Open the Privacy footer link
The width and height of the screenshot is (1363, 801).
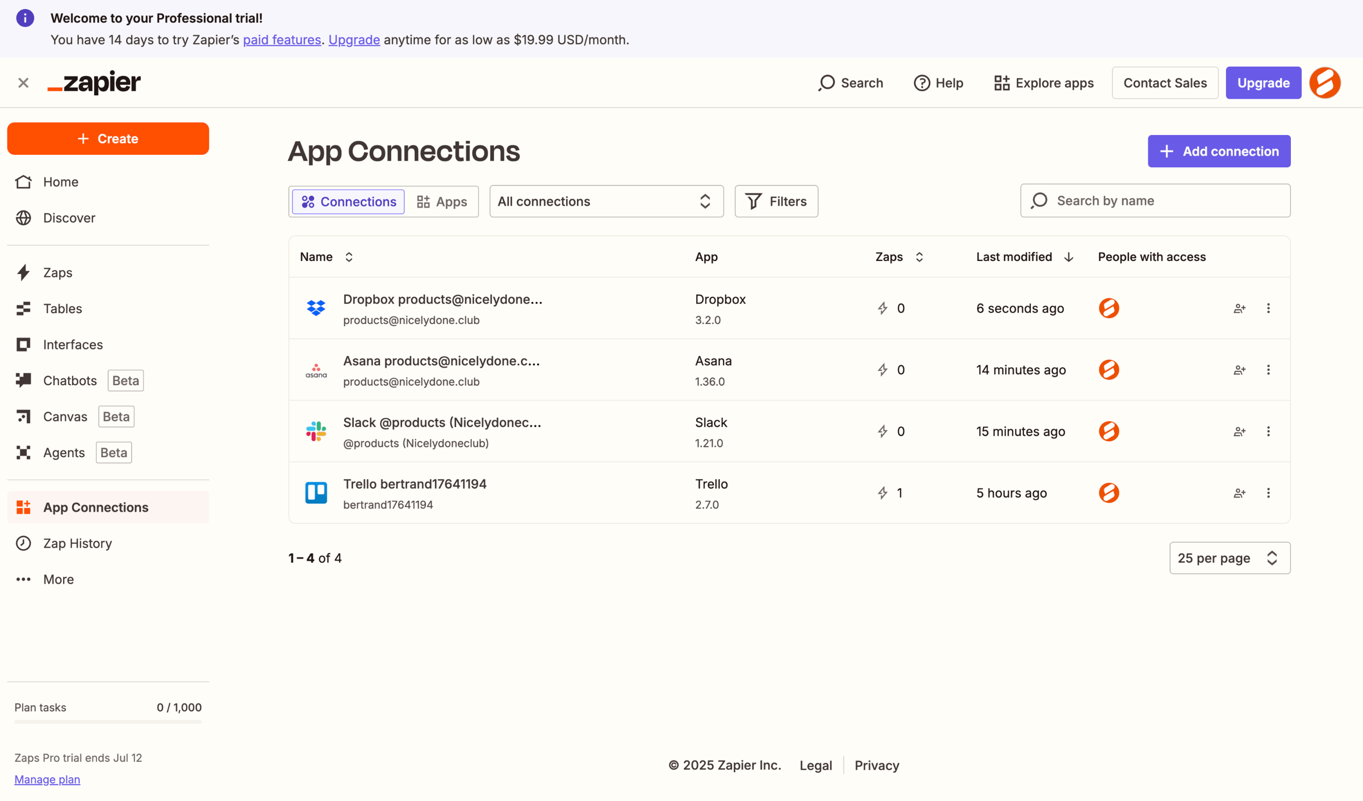tap(877, 765)
